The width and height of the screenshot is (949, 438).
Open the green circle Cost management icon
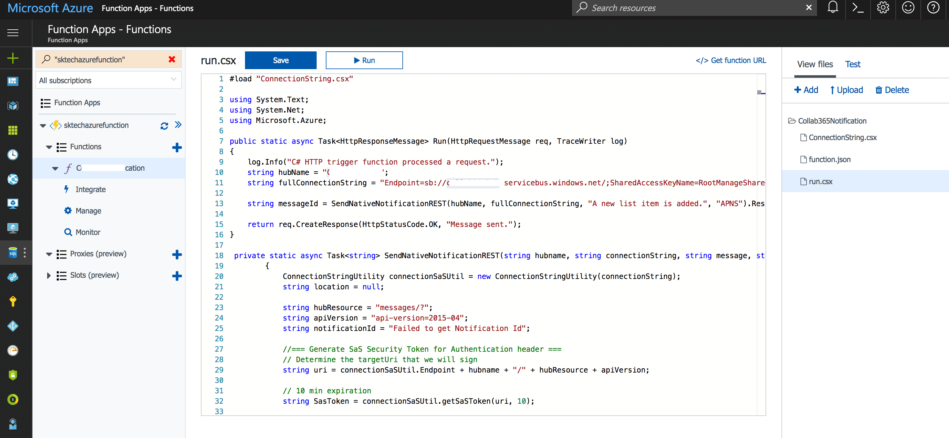13,399
